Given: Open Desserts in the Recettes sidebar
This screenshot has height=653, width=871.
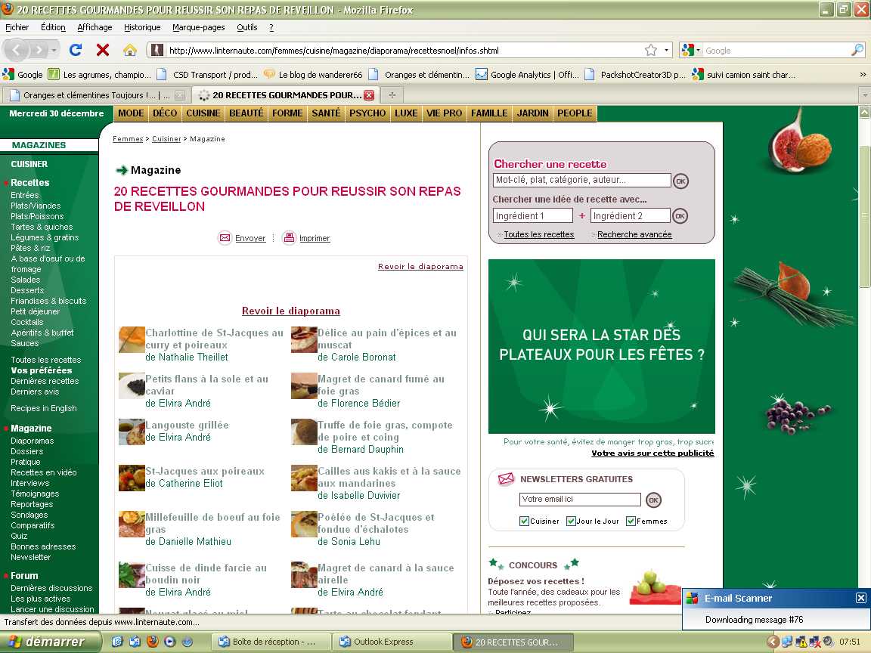Looking at the screenshot, I should pyautogui.click(x=27, y=290).
